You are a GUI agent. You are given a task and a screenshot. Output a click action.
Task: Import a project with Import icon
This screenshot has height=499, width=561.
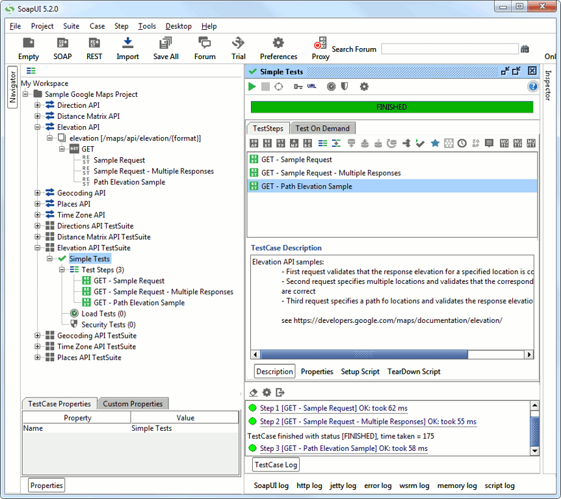point(127,48)
